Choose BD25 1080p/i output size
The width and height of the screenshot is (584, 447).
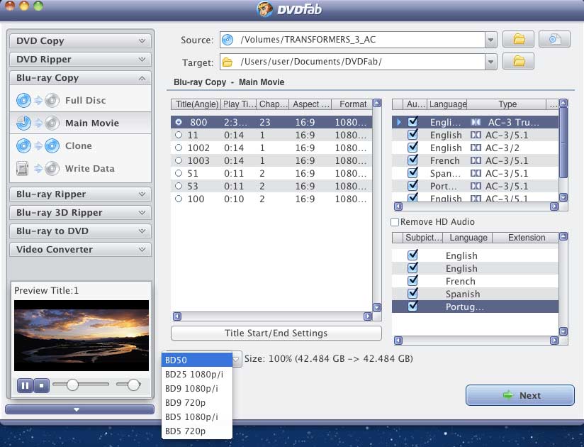[x=197, y=374]
